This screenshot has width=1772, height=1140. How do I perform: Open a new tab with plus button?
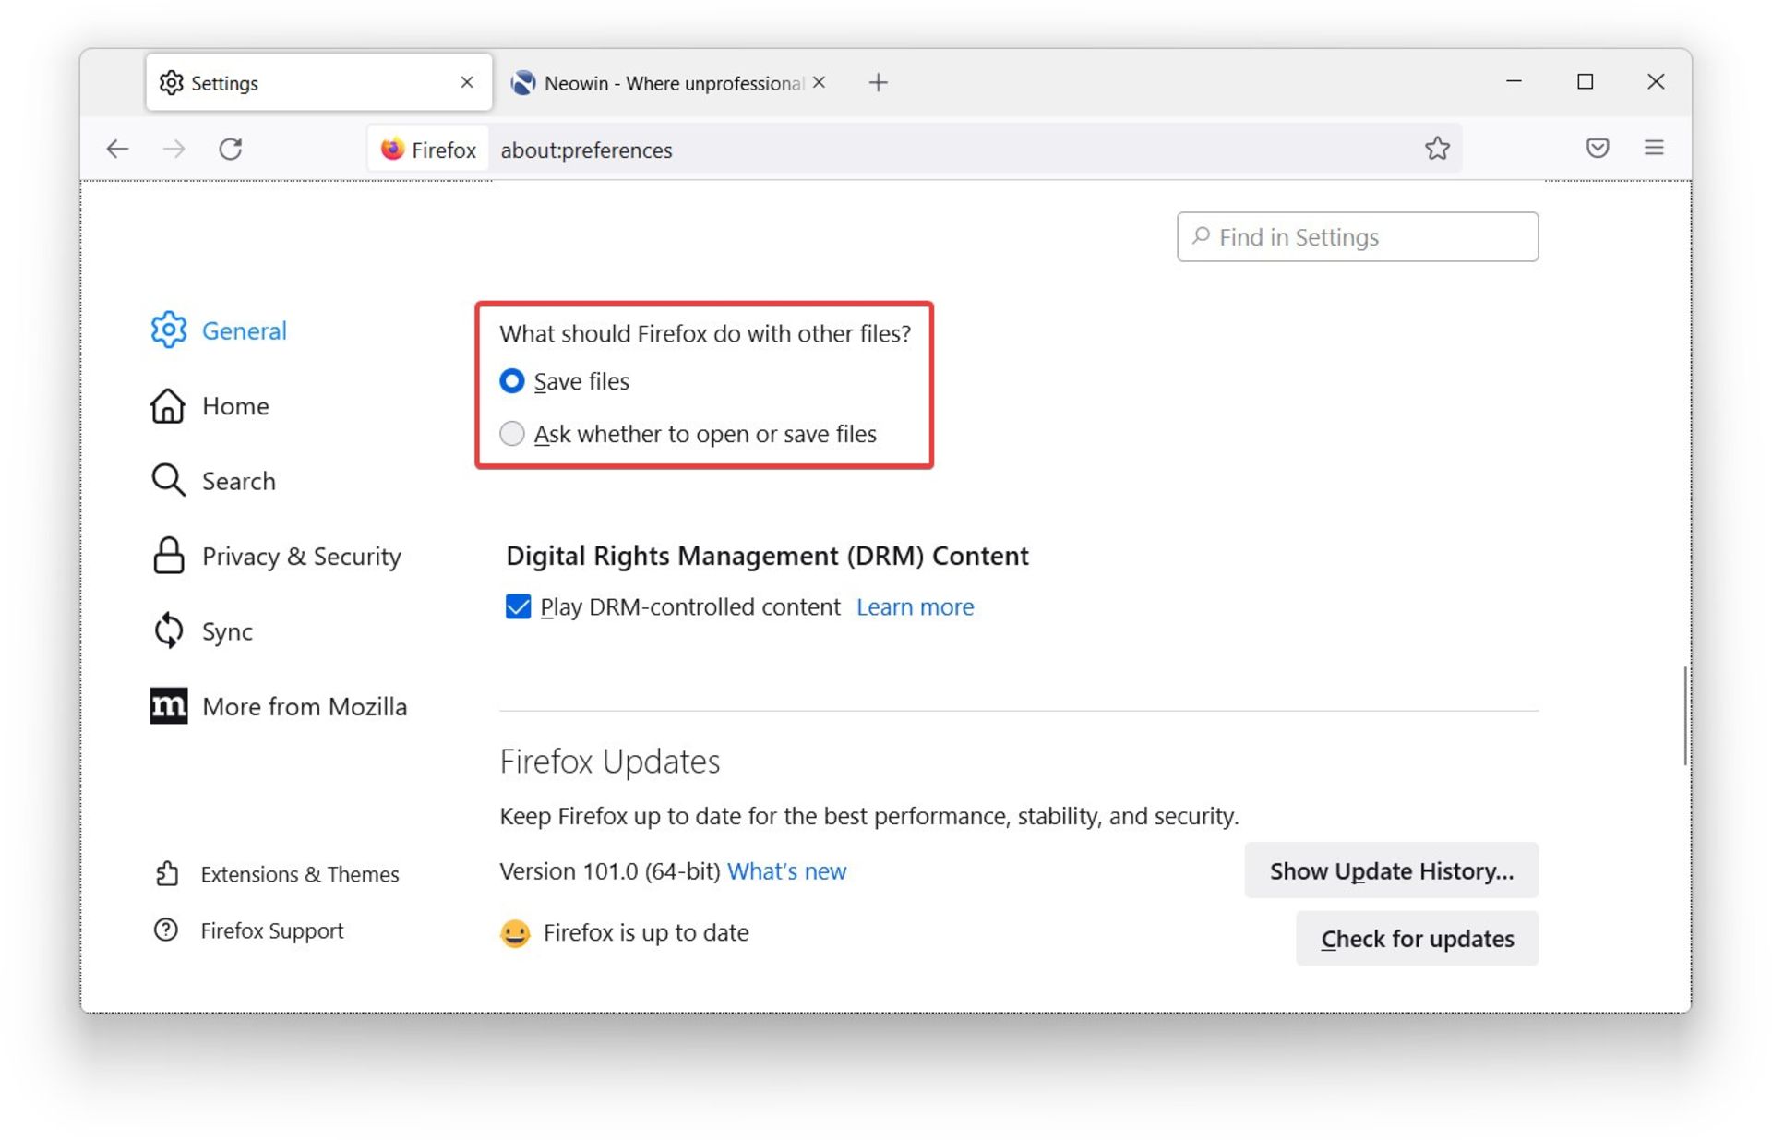[x=878, y=83]
